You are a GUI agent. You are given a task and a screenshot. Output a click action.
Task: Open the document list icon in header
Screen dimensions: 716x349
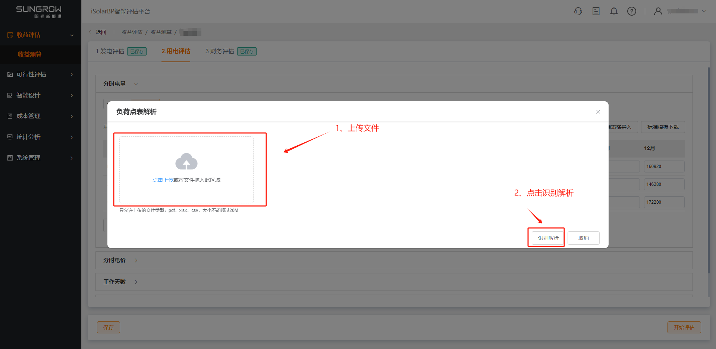click(596, 11)
